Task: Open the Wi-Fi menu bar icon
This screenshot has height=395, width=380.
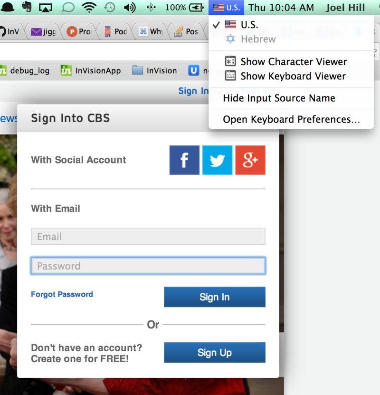Action: click(89, 7)
